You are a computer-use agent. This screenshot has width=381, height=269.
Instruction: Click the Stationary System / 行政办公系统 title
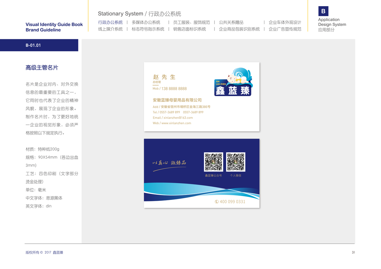pos(139,14)
